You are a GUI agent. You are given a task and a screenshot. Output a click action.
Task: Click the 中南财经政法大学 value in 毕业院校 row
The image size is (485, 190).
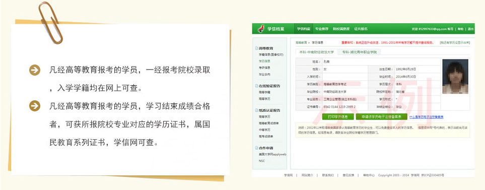(335, 92)
